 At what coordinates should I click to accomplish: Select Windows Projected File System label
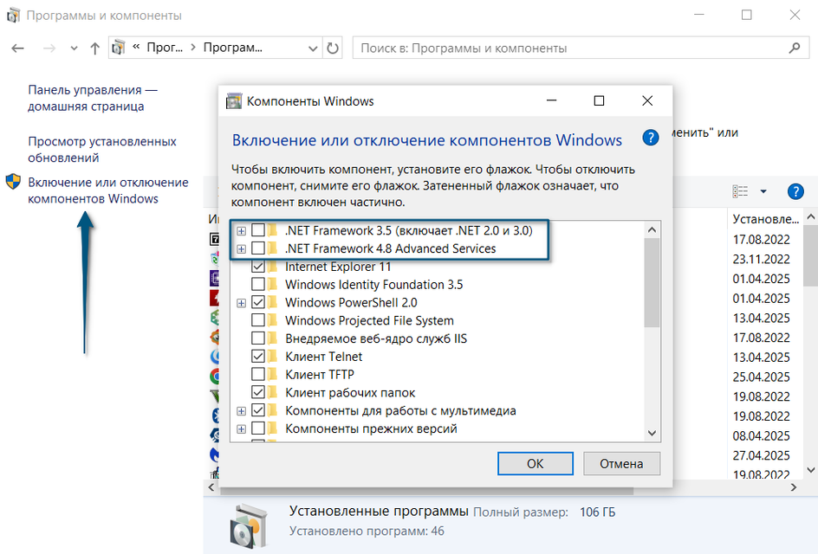pos(369,320)
